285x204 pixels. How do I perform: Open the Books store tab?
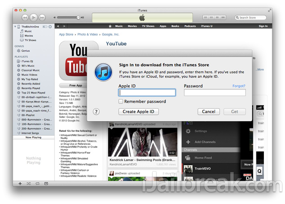pyautogui.click(x=175, y=26)
